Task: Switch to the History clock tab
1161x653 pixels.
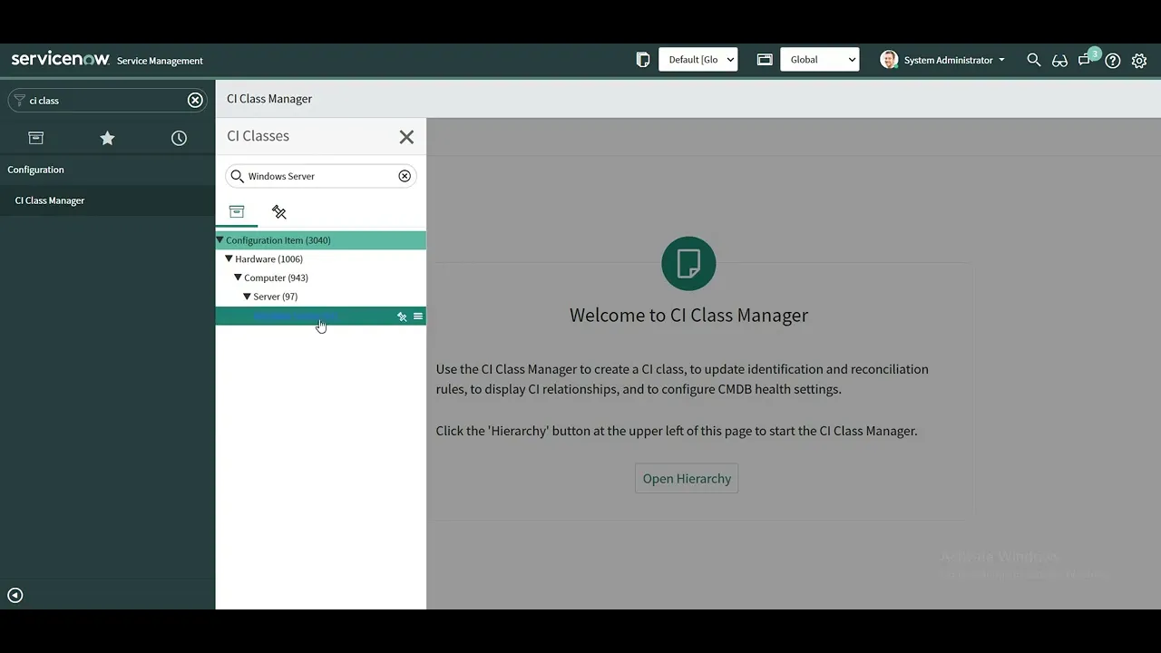Action: click(179, 138)
